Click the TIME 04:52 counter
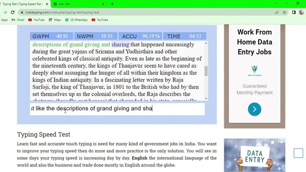Image resolution: width=306 pixels, height=172 pixels. pyautogui.click(x=185, y=36)
